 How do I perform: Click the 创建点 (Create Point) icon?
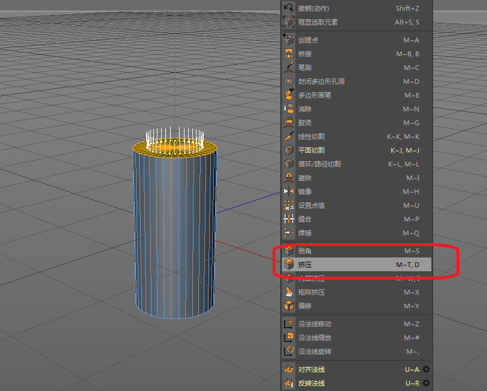pos(289,40)
